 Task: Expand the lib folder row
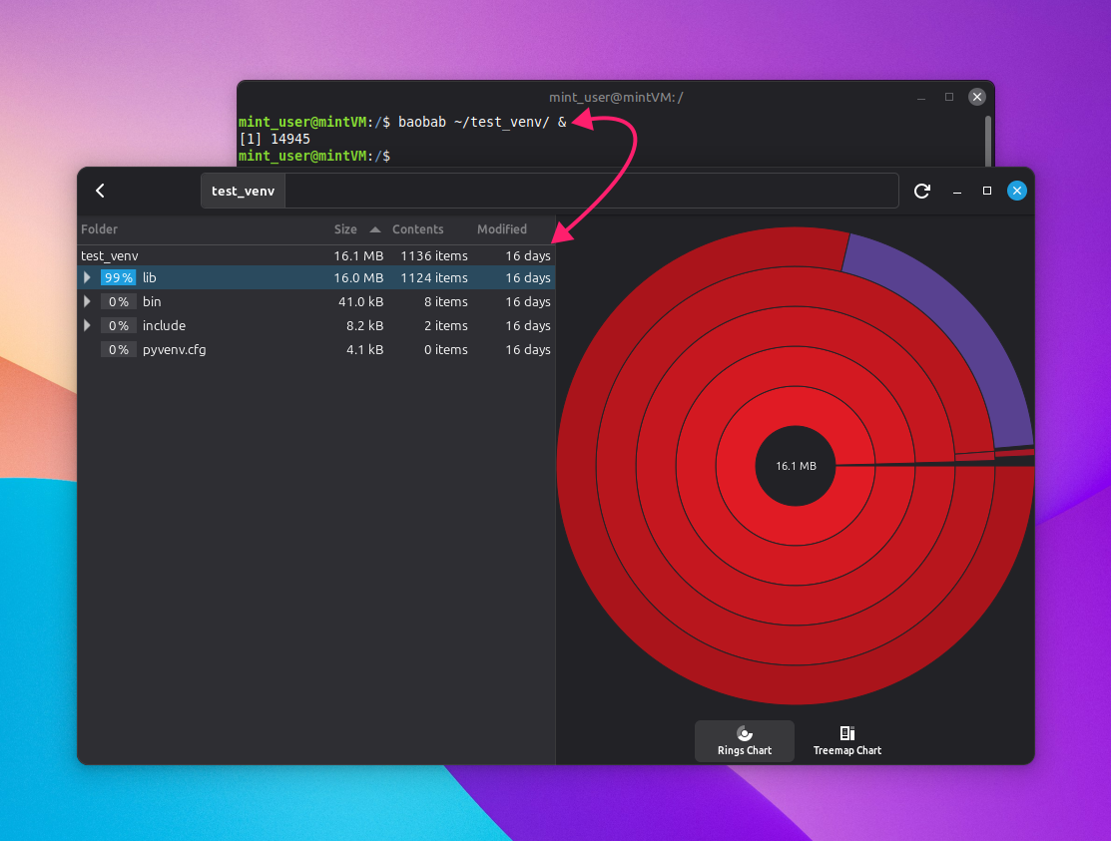tap(87, 277)
